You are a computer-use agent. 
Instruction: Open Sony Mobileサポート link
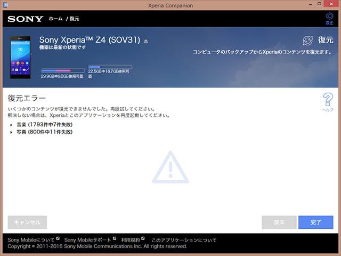[87, 240]
